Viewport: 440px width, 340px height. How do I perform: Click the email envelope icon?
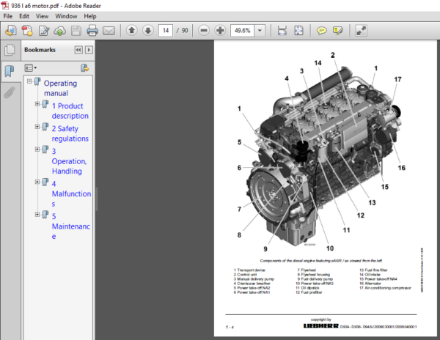coord(109,31)
